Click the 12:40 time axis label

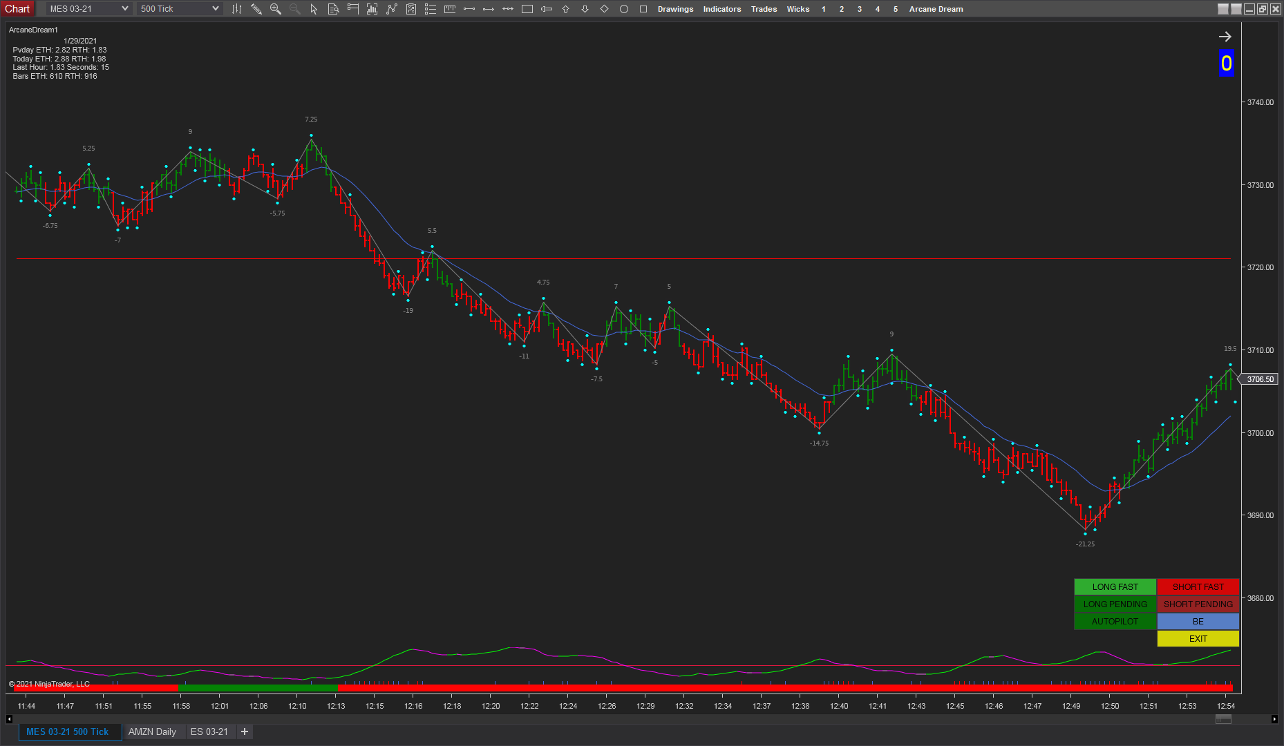coord(839,706)
